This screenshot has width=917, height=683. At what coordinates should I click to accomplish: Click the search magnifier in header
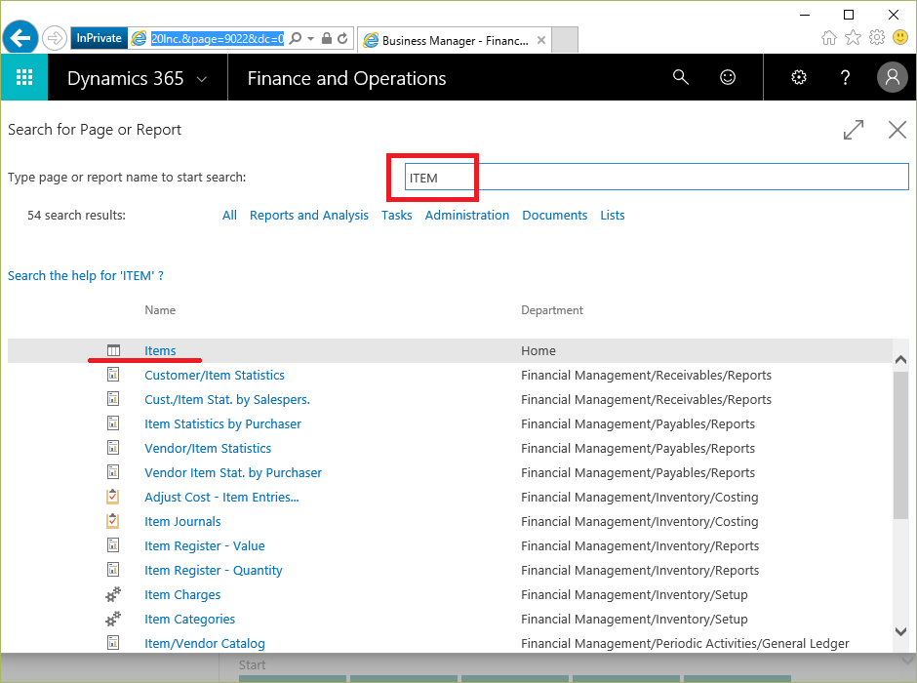coord(680,77)
